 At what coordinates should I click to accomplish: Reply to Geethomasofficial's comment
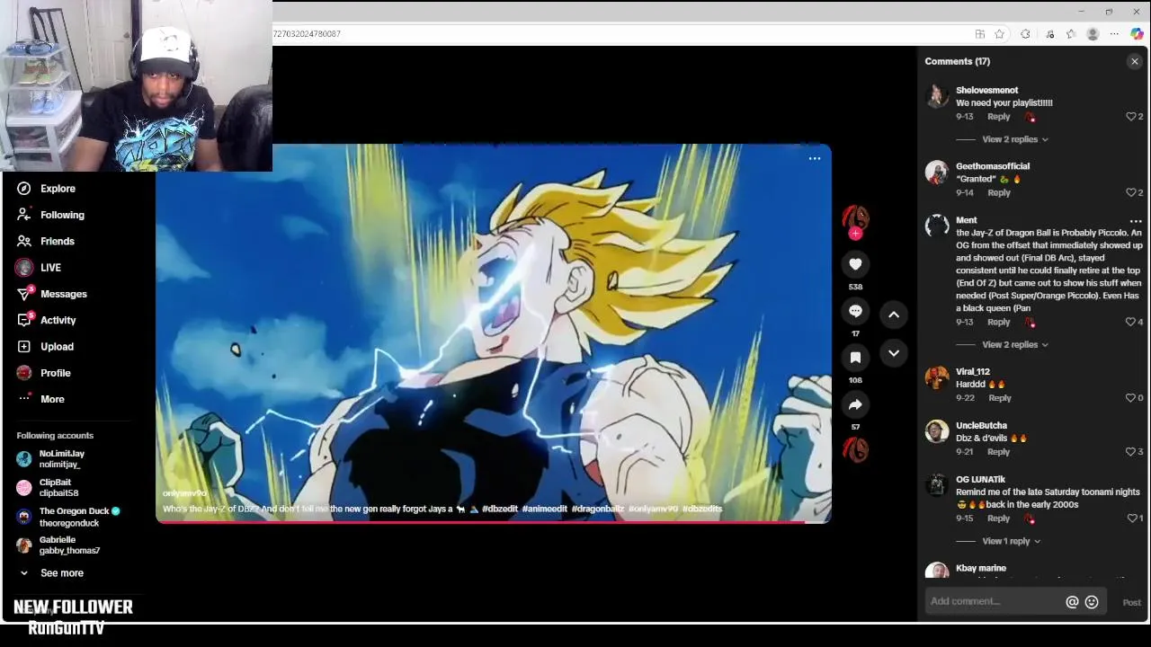click(998, 192)
